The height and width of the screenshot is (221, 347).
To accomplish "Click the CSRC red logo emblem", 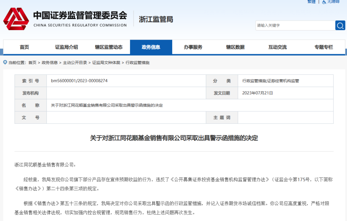I will point(16,19).
